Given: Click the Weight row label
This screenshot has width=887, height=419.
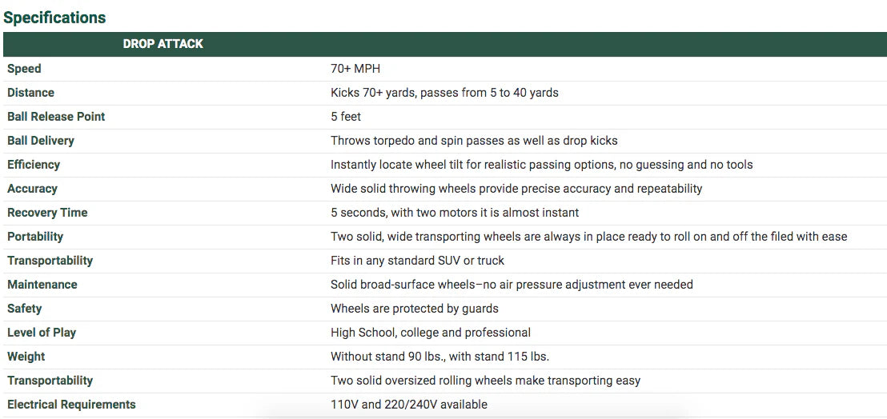Looking at the screenshot, I should coord(26,357).
